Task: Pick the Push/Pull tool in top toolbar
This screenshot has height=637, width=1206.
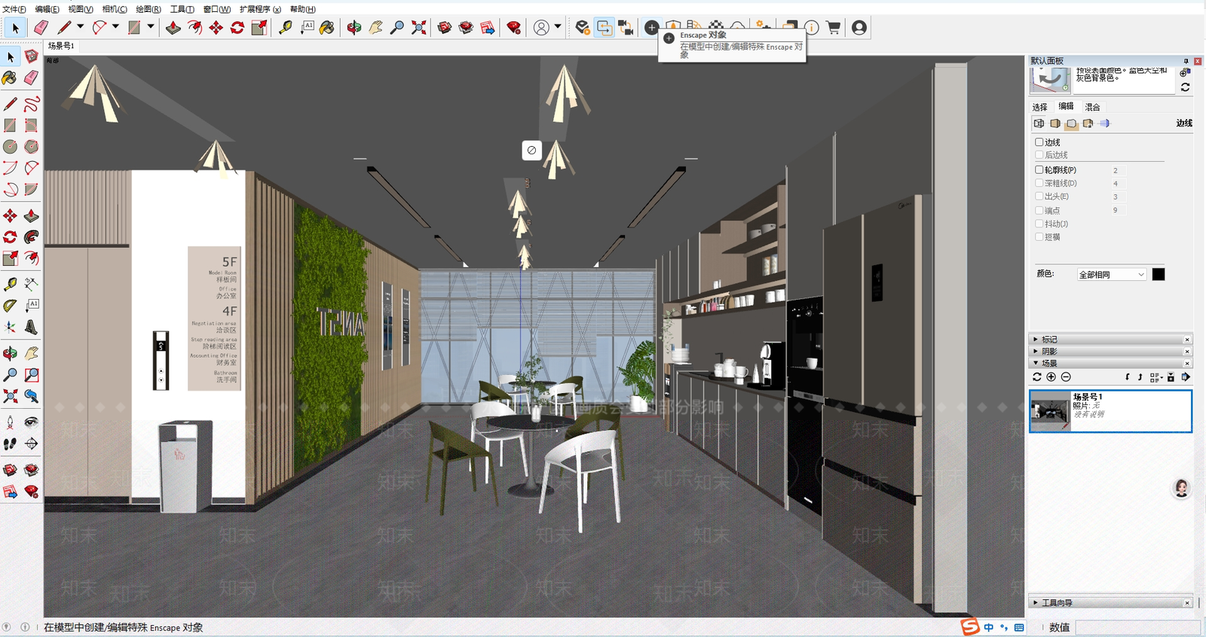Action: tap(173, 28)
